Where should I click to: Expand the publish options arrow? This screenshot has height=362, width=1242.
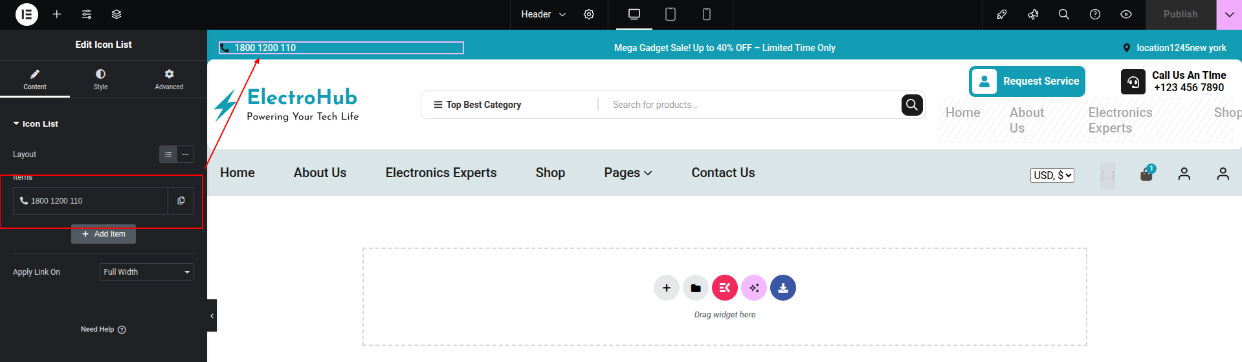(1229, 14)
